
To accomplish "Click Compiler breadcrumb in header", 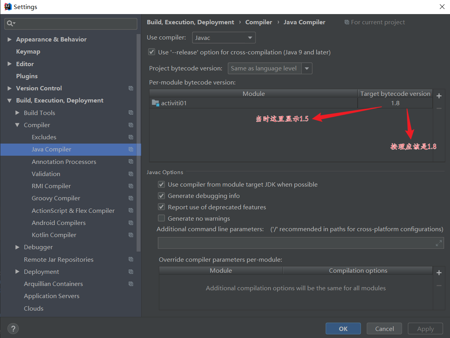I will click(259, 22).
